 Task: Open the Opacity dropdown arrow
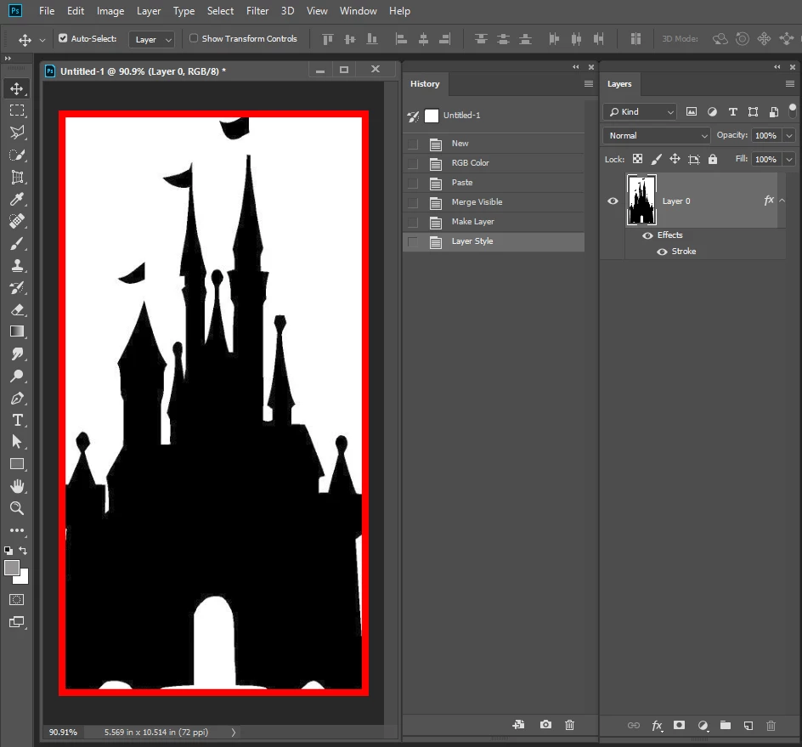click(x=789, y=136)
